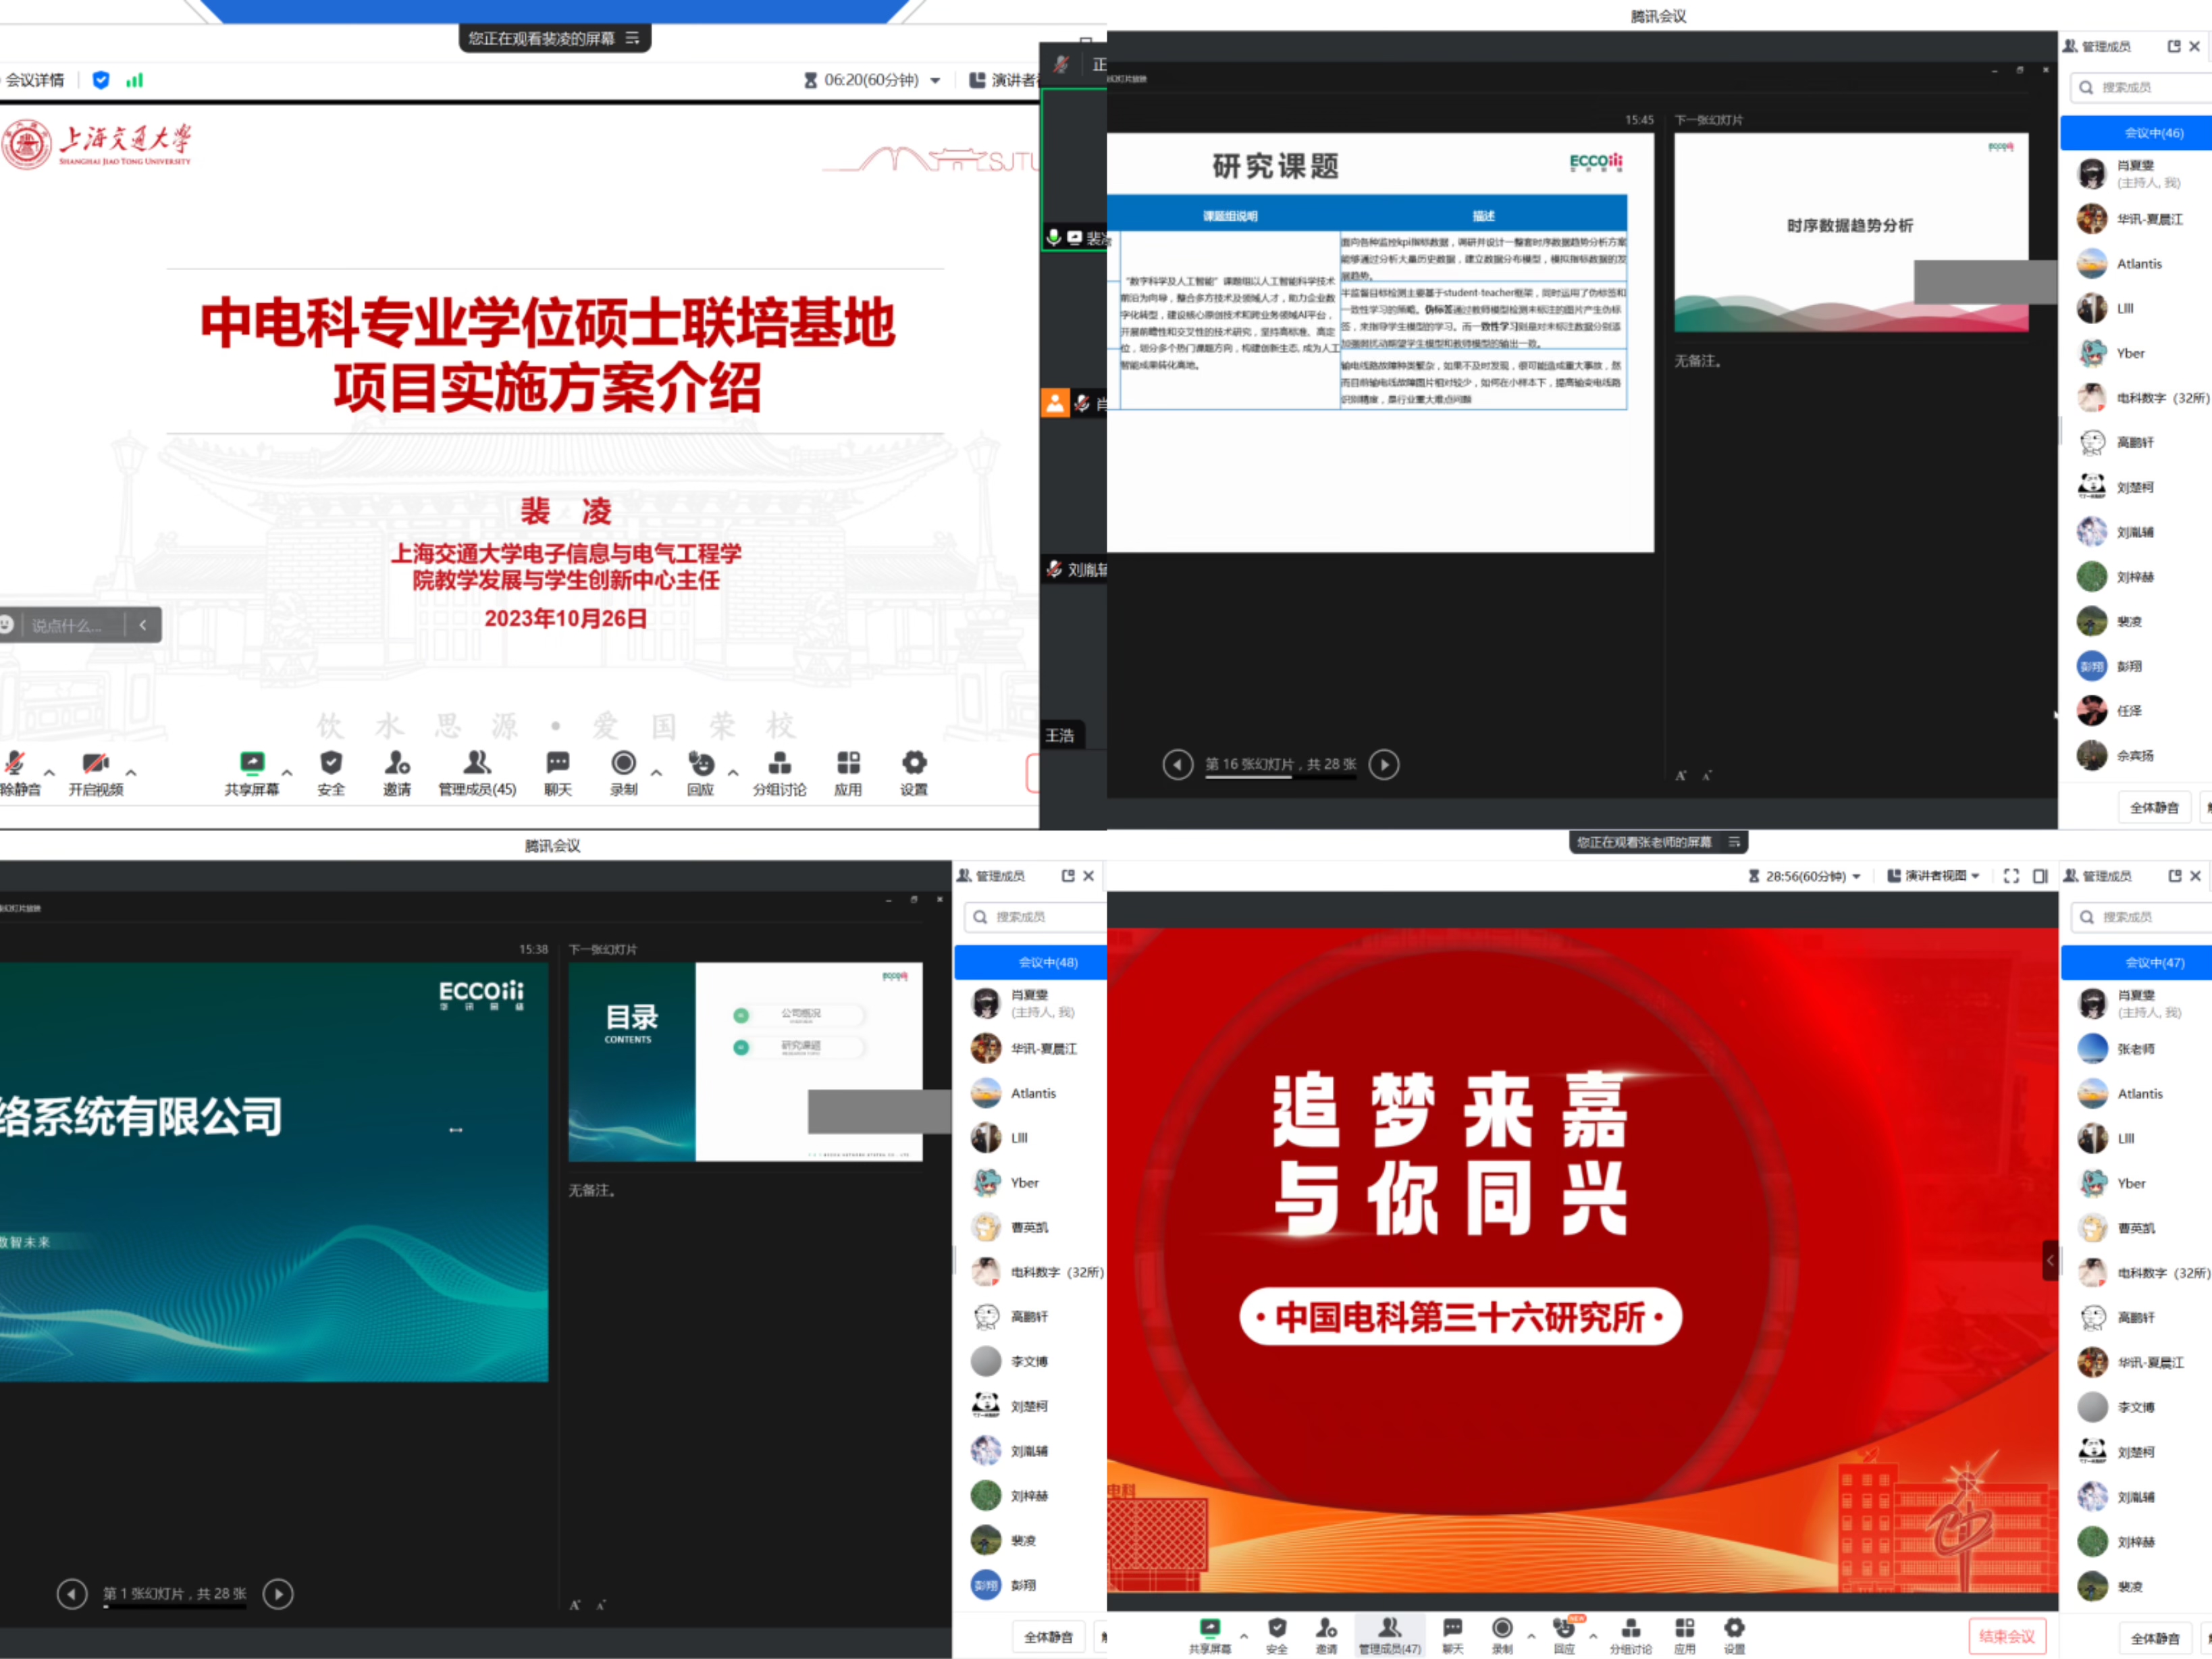Go to previous slide before 第 1 张幻灯片

(72, 1593)
